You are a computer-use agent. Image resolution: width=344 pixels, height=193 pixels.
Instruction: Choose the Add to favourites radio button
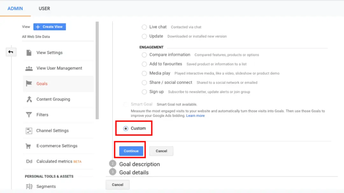(144, 64)
